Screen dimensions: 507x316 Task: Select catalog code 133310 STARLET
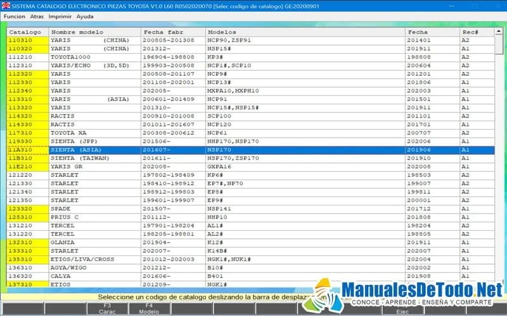(x=28, y=251)
